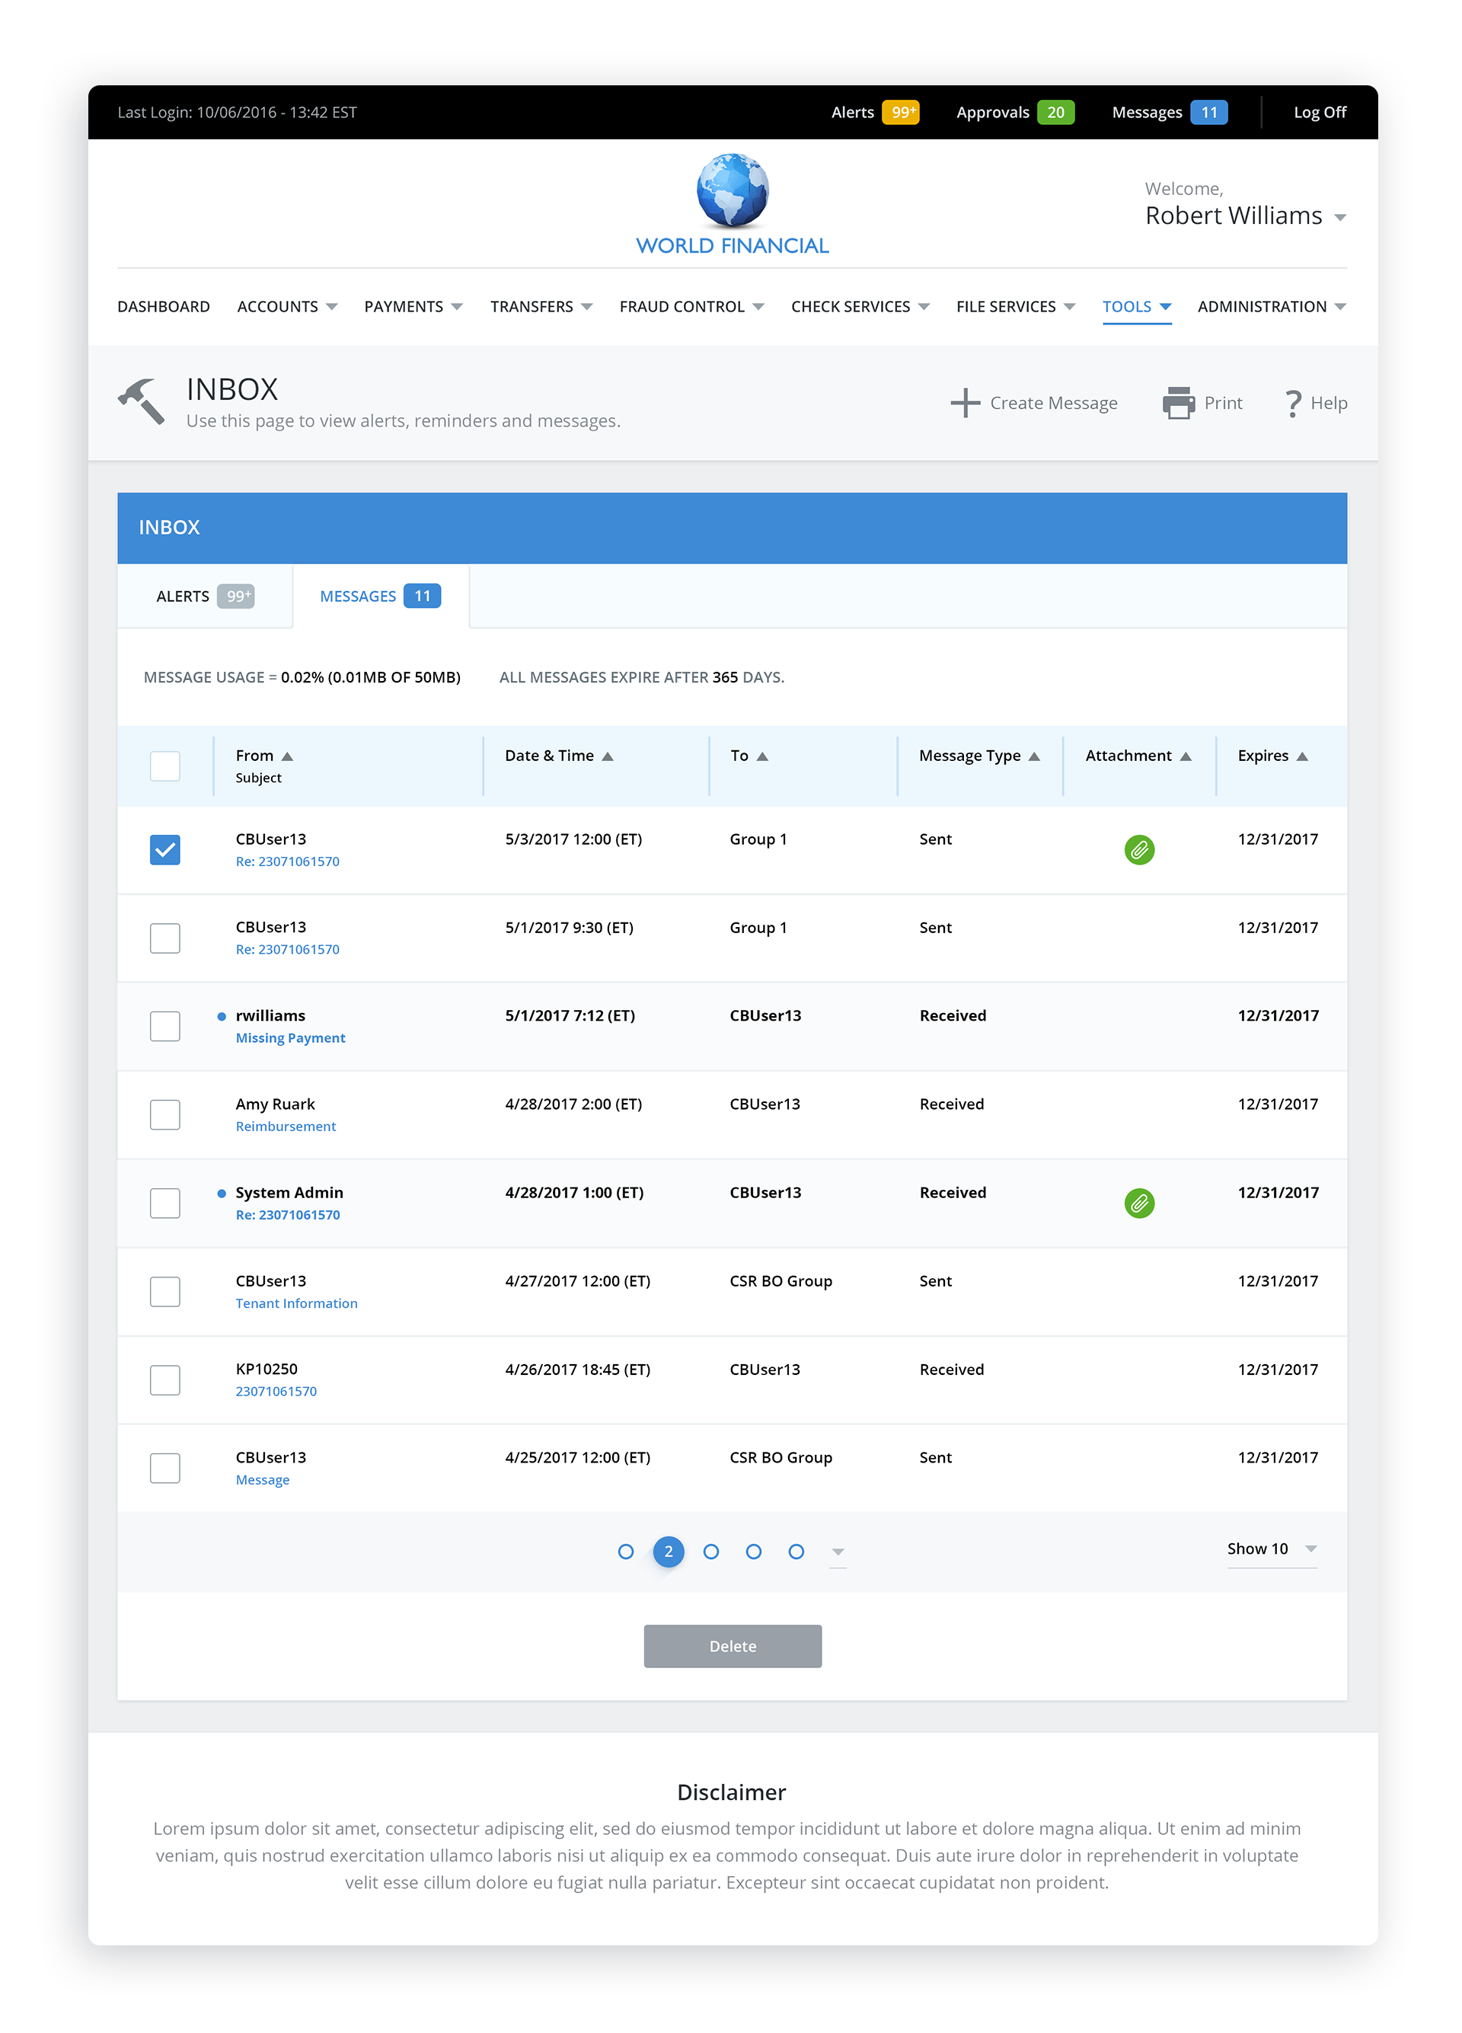Check the rwilliams Missing Payment checkbox

164,1025
